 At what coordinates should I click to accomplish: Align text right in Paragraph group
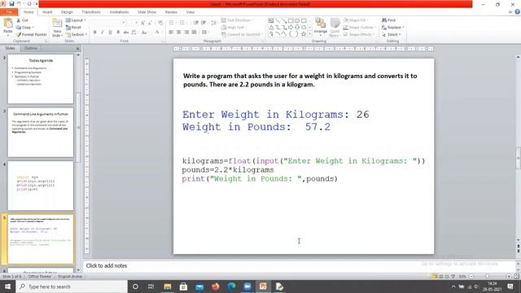[x=186, y=33]
